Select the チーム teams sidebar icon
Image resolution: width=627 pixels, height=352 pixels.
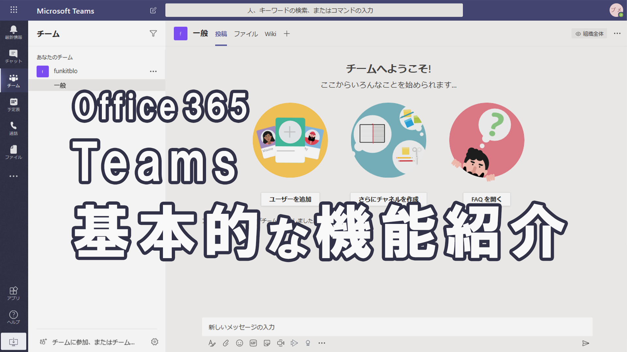pos(13,81)
